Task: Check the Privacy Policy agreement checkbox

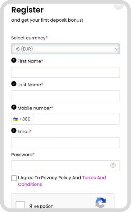Action: coord(14,178)
